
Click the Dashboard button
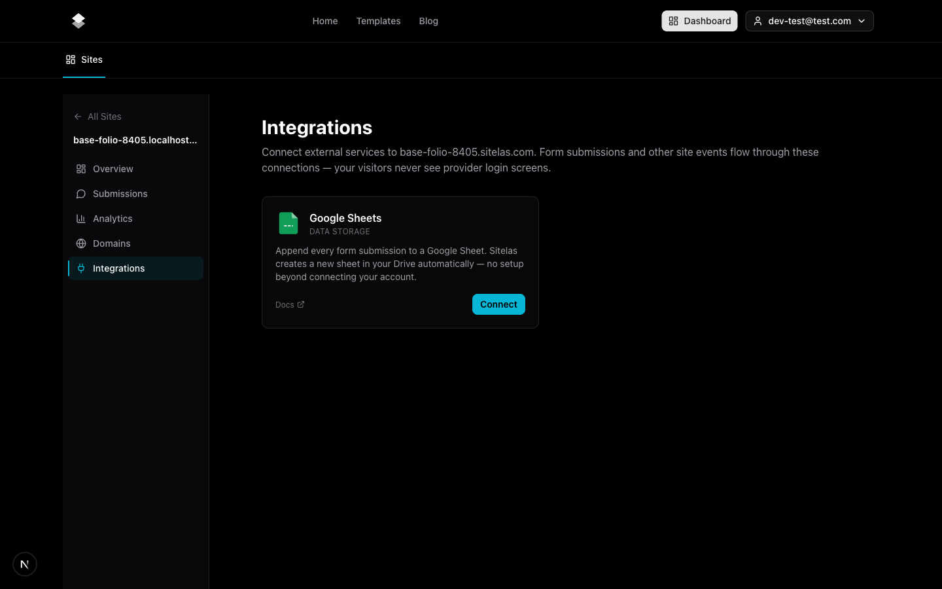699,21
